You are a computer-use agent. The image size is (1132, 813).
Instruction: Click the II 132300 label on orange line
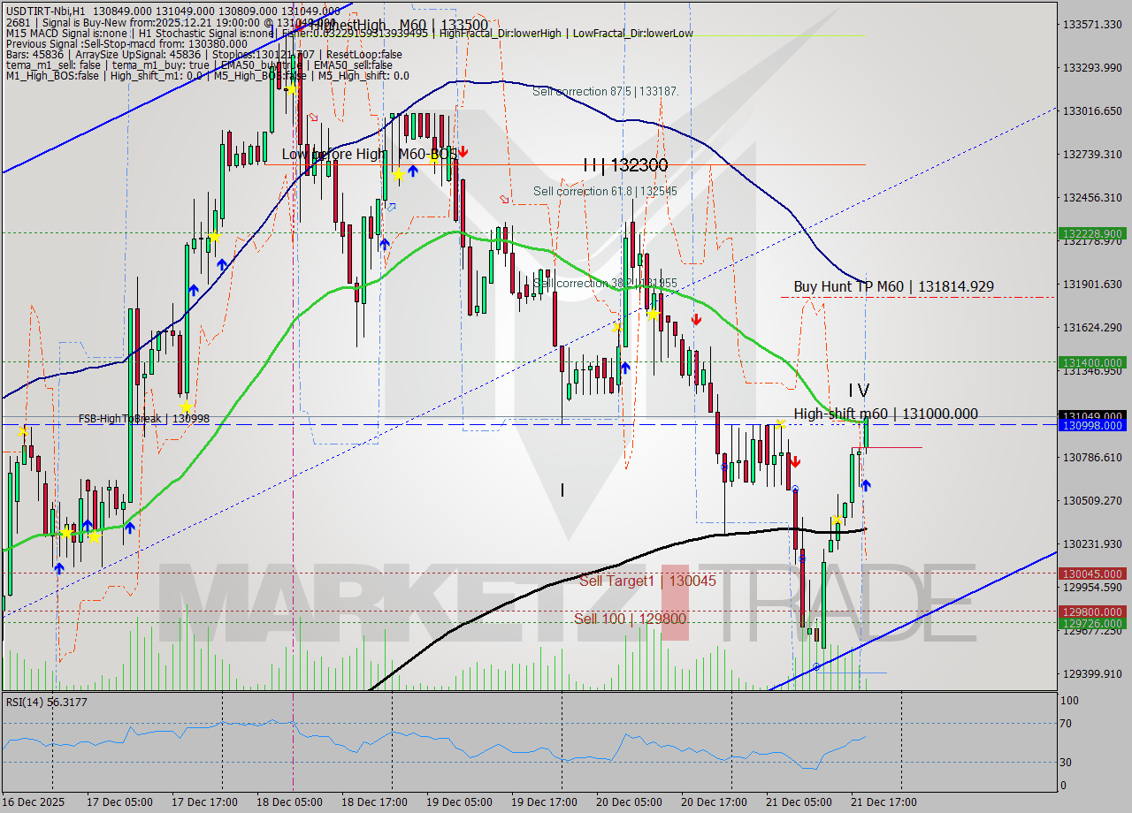[624, 165]
